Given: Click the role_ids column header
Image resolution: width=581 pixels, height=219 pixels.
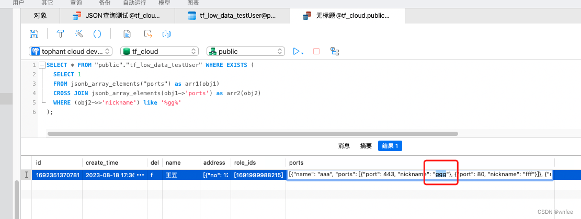Looking at the screenshot, I should click(x=258, y=163).
